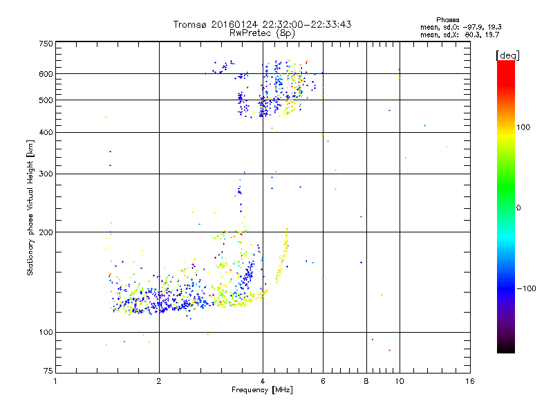The width and height of the screenshot is (553, 415).
Task: Click the 'Phases' heading above the plot
Action: pyautogui.click(x=447, y=20)
